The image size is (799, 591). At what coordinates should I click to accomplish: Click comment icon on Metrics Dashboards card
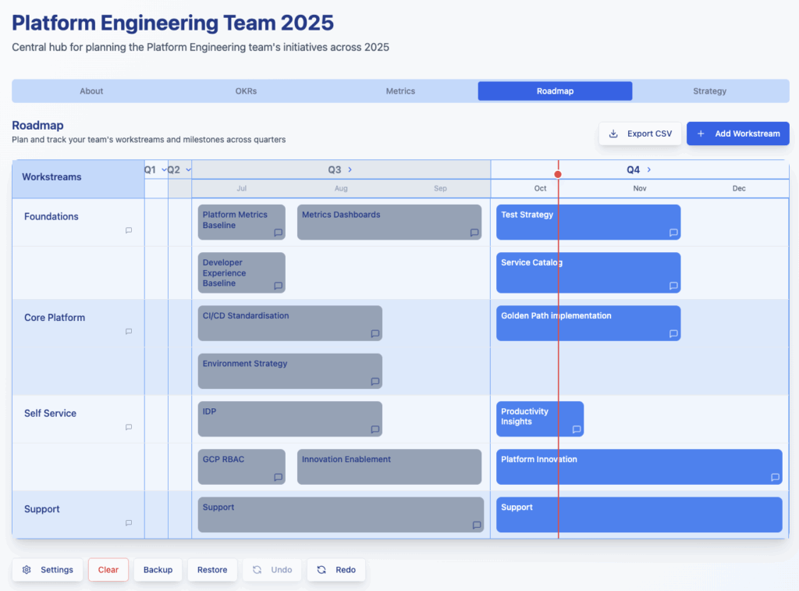coord(474,233)
